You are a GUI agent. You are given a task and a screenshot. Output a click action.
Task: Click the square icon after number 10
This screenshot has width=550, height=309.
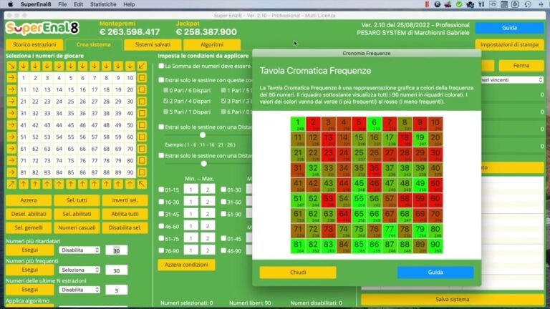click(142, 78)
